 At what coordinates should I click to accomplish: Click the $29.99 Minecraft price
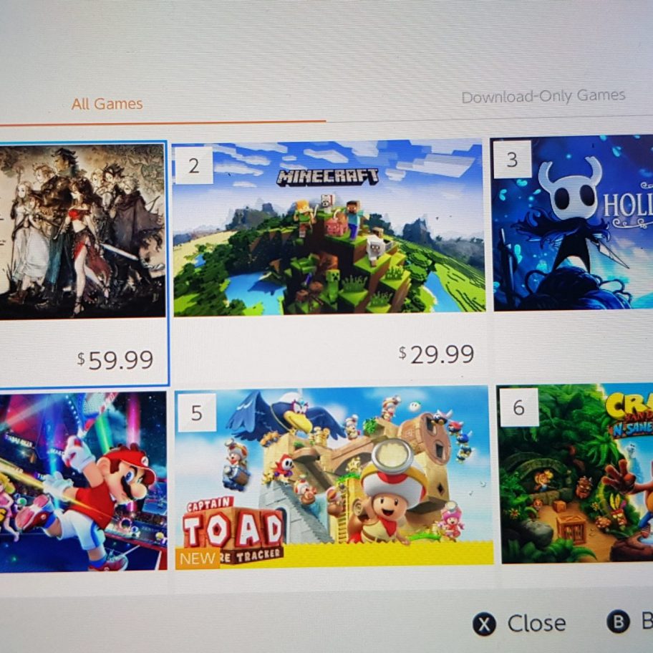tap(436, 355)
